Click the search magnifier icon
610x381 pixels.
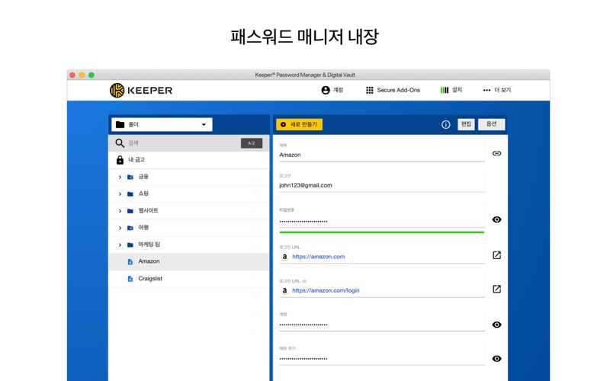click(120, 142)
